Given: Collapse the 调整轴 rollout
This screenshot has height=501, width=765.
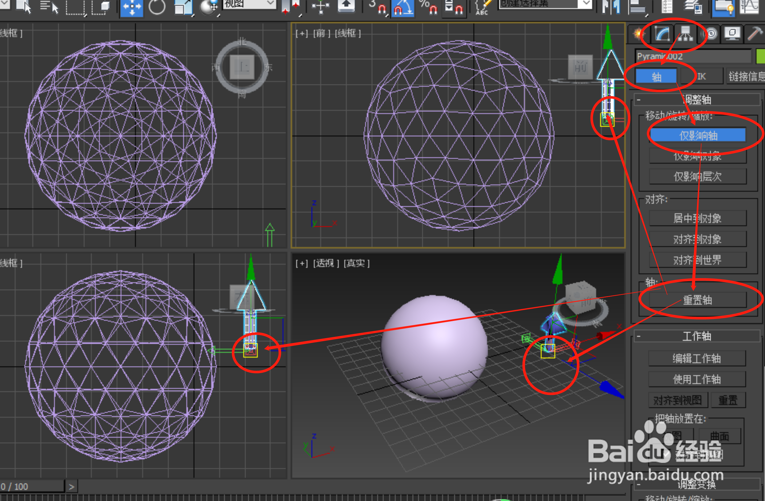Looking at the screenshot, I should (638, 100).
